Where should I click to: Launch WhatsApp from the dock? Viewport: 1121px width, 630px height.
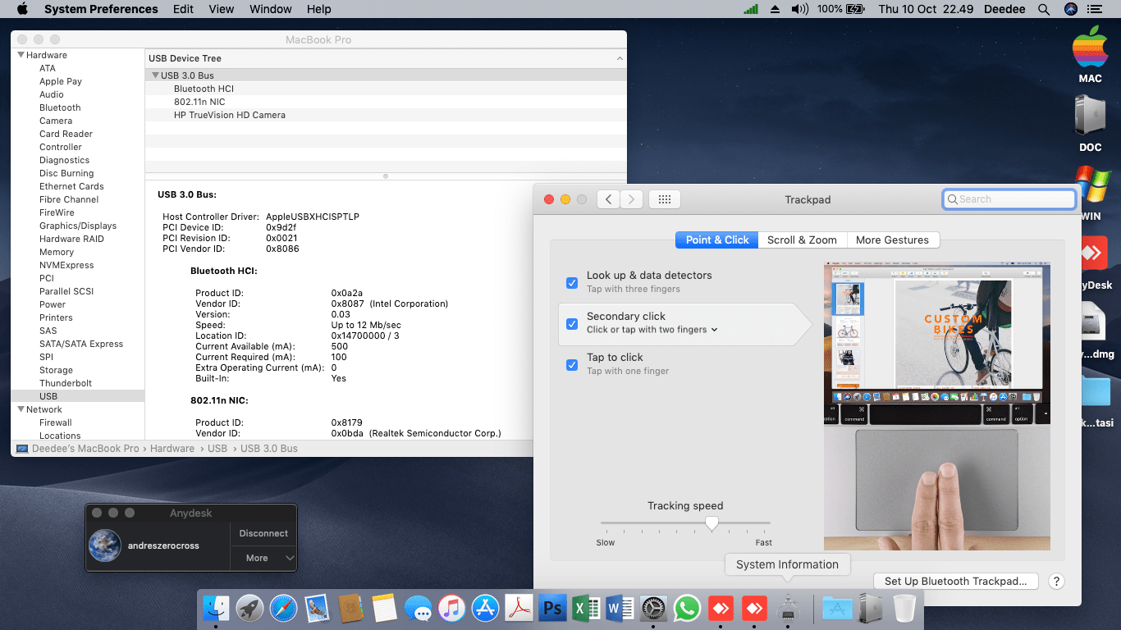point(686,609)
